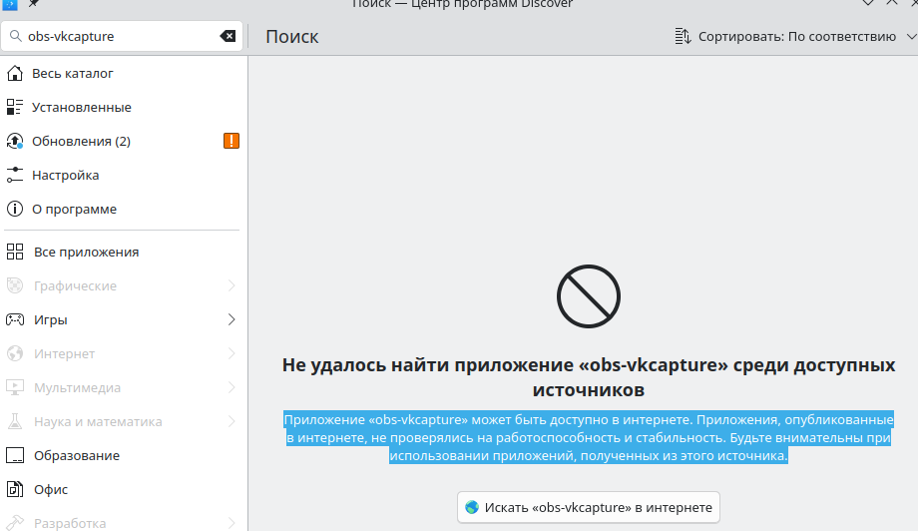Select the Игры category
The width and height of the screenshot is (918, 531).
click(x=124, y=319)
